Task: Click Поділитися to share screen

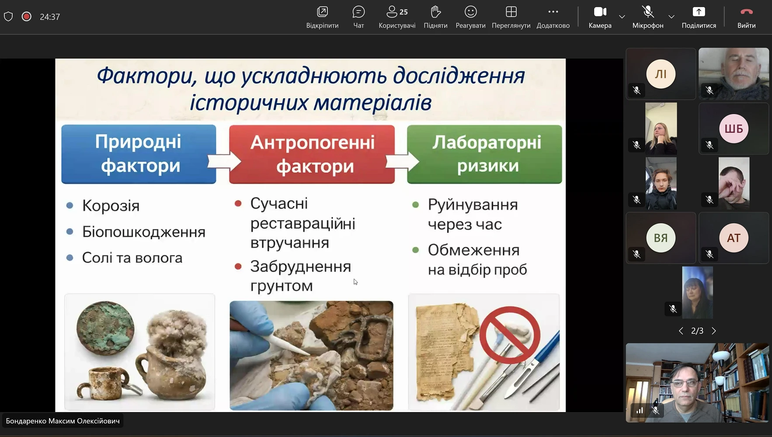Action: [699, 17]
